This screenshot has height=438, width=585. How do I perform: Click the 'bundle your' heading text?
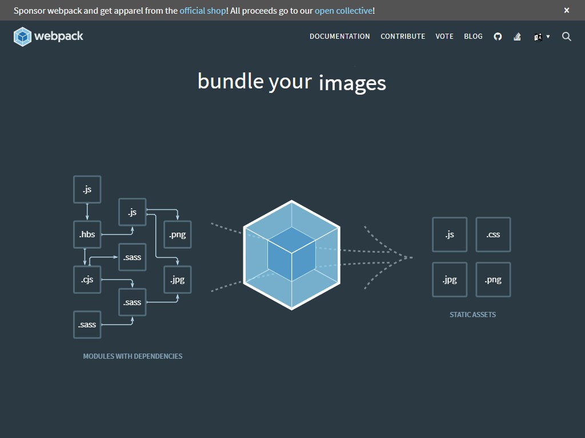click(x=254, y=82)
